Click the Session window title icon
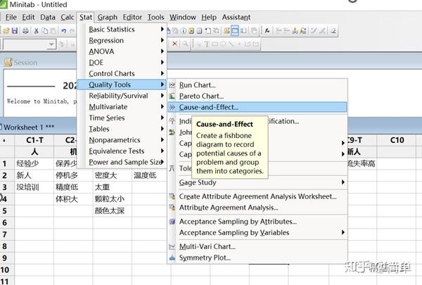The height and width of the screenshot is (285, 422). click(8, 62)
